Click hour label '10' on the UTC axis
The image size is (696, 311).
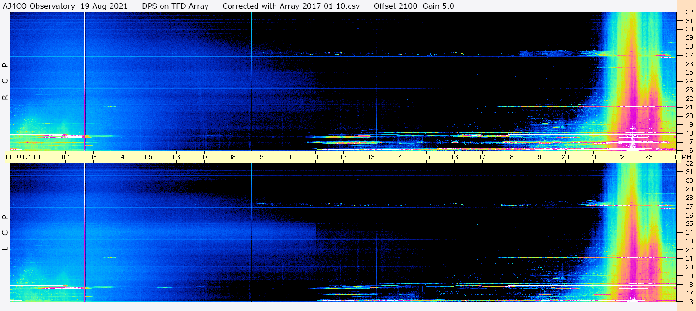[x=288, y=157]
